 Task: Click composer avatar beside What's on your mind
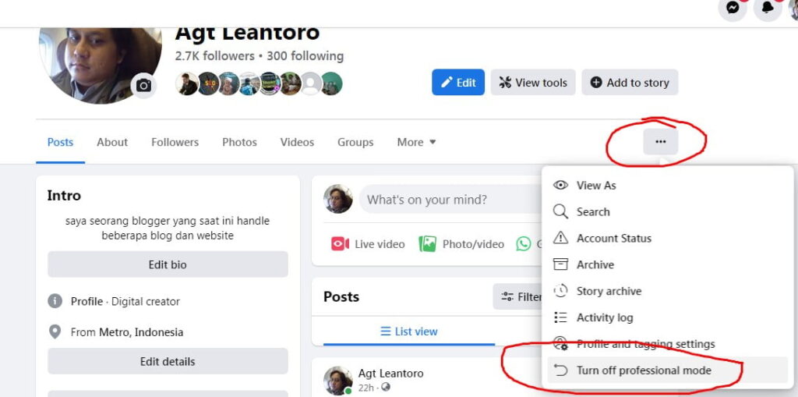click(338, 199)
